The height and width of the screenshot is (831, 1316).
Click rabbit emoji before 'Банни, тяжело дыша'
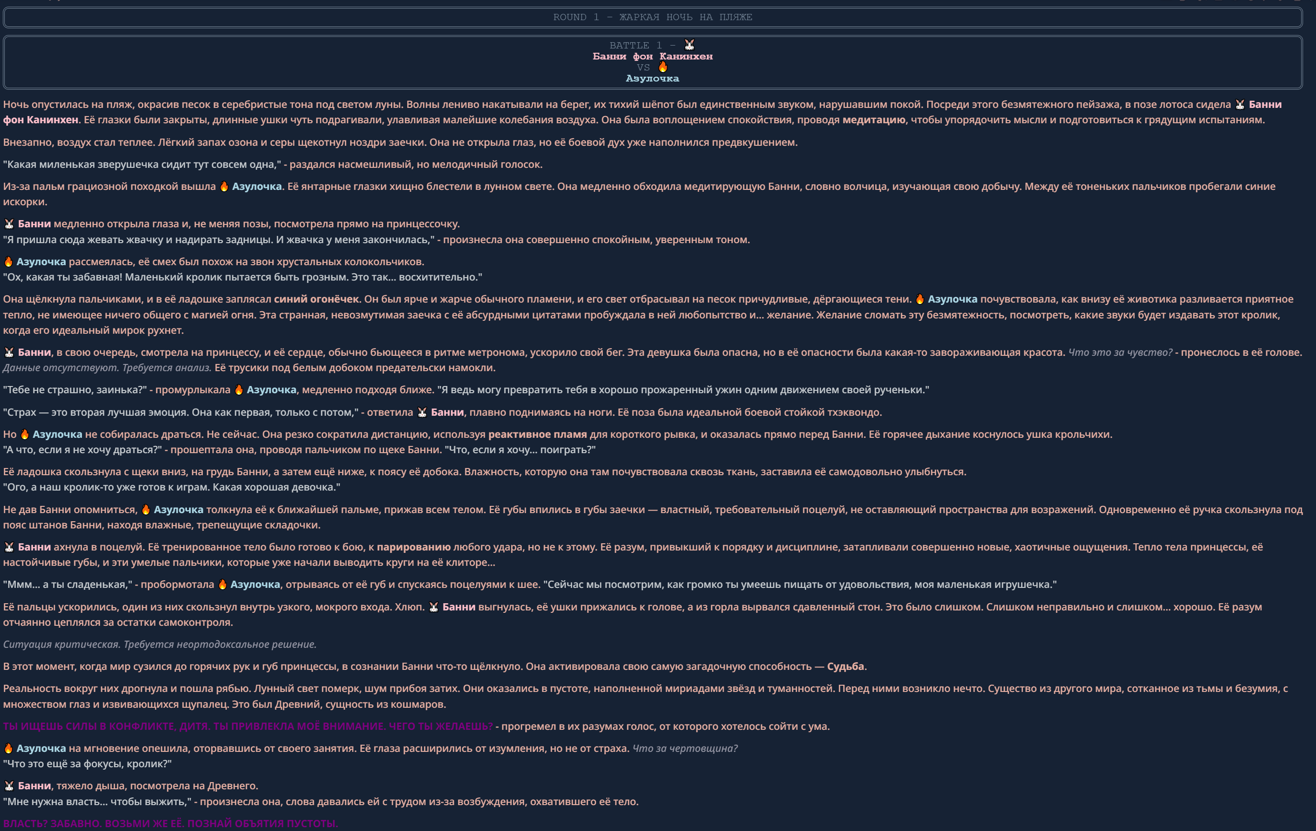(9, 785)
